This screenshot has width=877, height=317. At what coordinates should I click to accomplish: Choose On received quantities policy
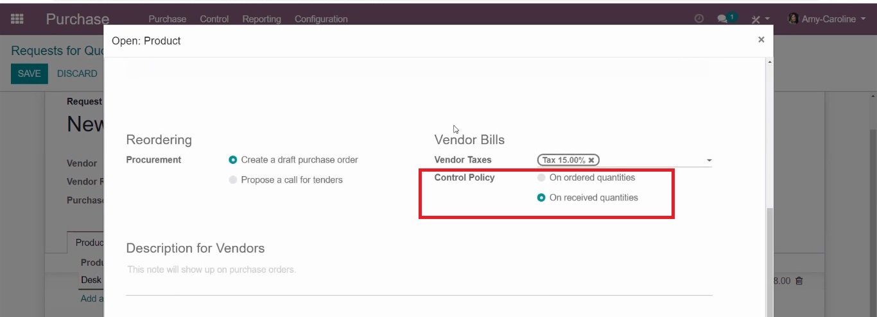coord(587,198)
